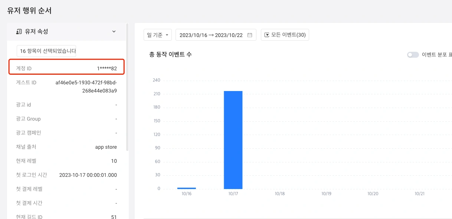Click the filter icon in 모든 이벤트 button
The width and height of the screenshot is (452, 219).
click(x=266, y=35)
